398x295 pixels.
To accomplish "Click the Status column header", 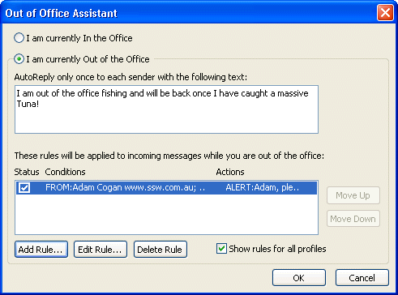I will click(x=27, y=172).
